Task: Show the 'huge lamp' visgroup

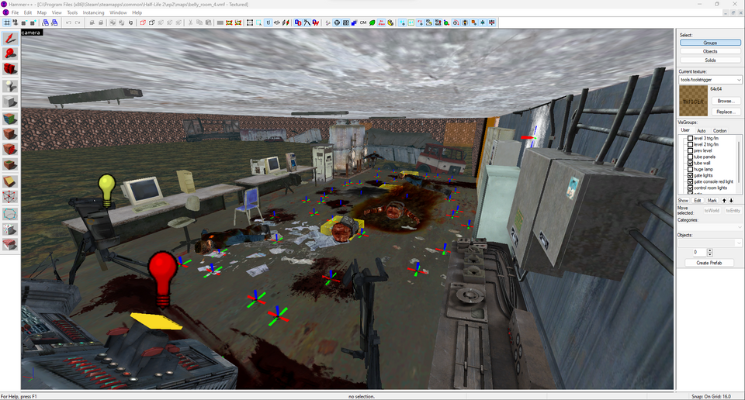Action: (691, 169)
